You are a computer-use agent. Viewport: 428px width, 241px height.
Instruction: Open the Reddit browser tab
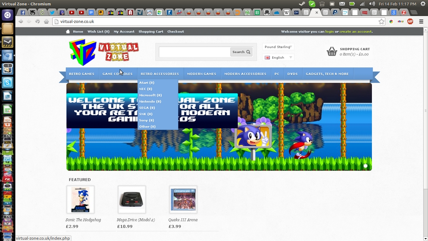tap(150, 12)
